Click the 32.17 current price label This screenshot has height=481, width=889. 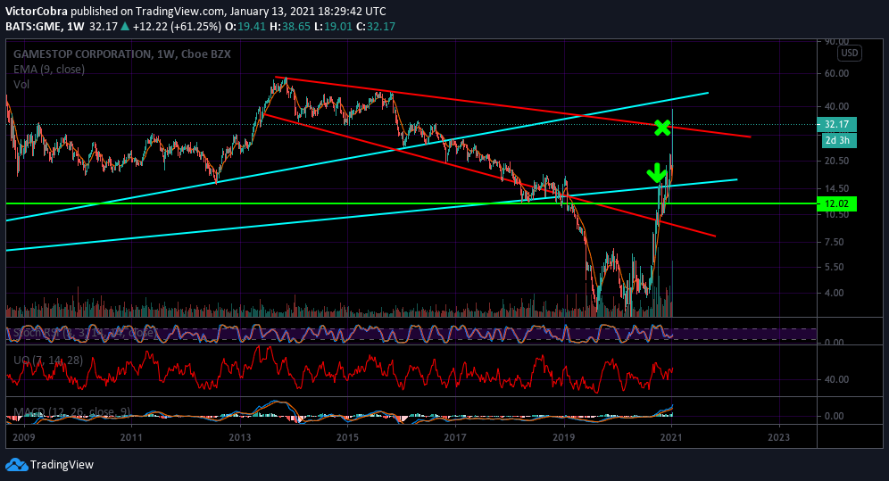(836, 124)
